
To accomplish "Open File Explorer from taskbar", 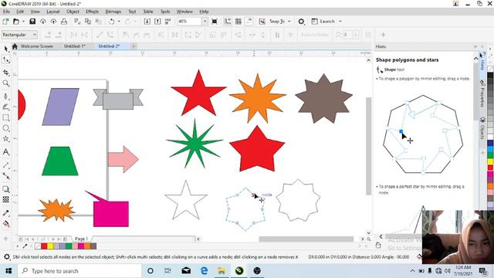I will pos(222,271).
